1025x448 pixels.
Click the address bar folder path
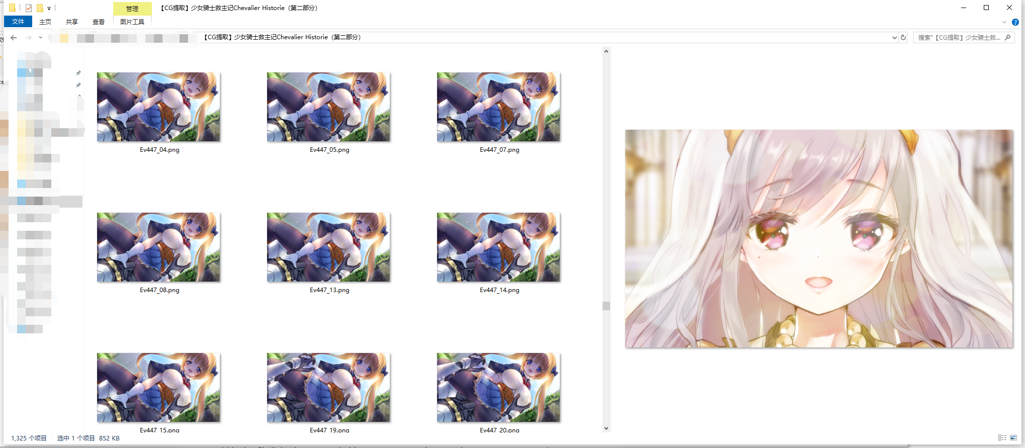coord(283,37)
